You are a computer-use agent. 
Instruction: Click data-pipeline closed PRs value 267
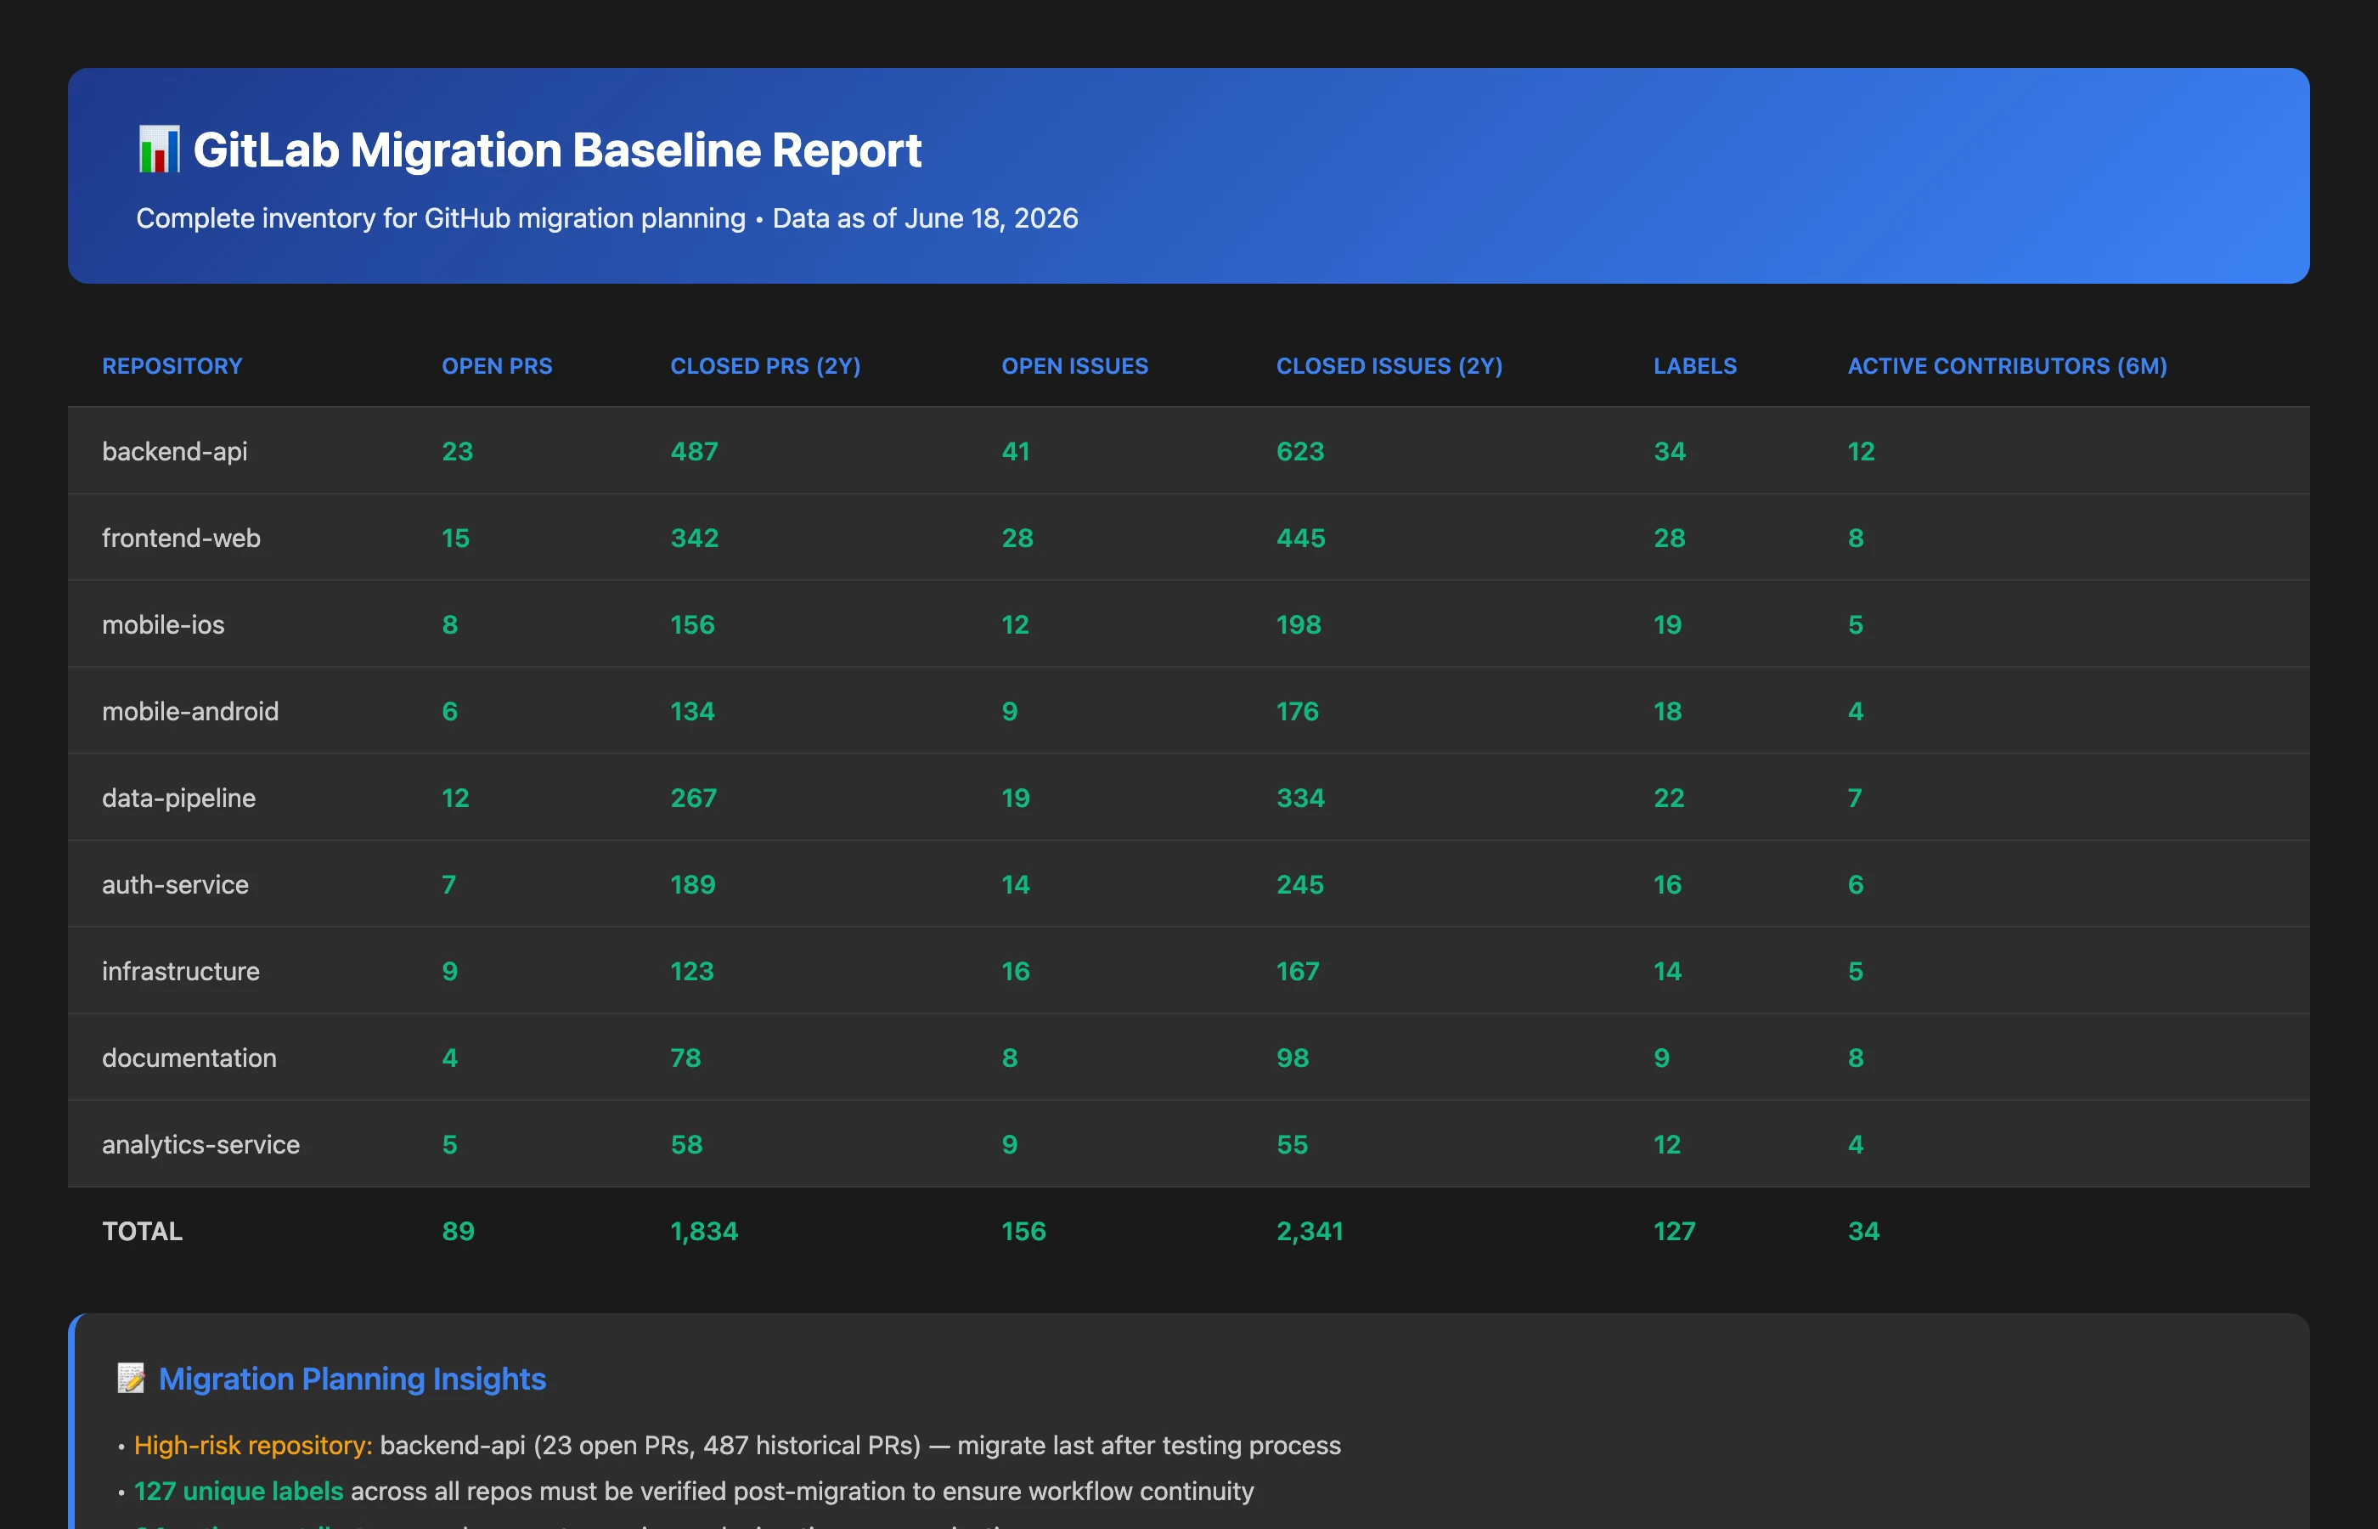[693, 798]
